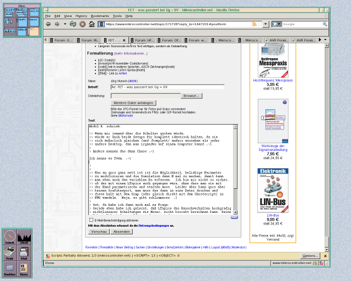Go to the Home page icon
The width and height of the screenshot is (351, 281).
point(92,24)
